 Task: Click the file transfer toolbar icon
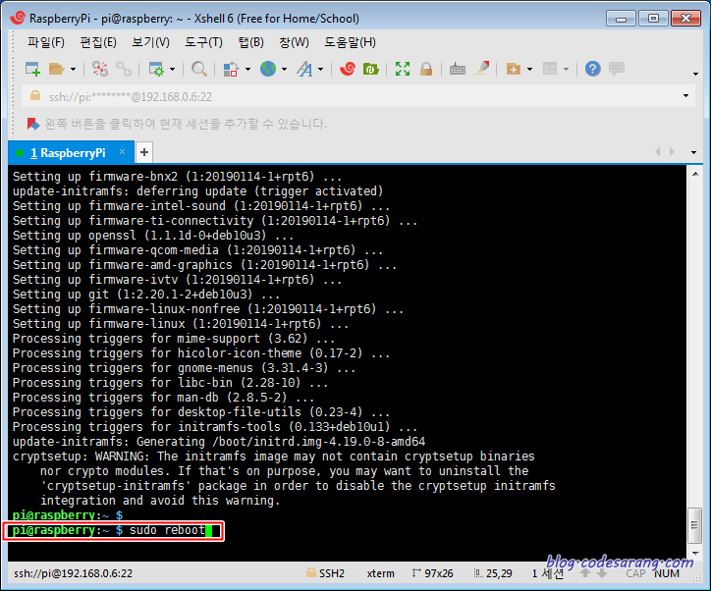point(231,69)
